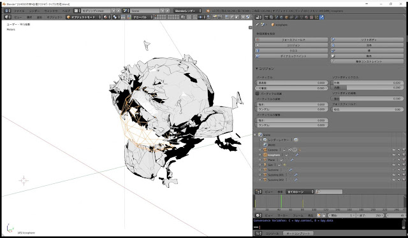
Task: Toggle visibility eye for Camera
Action: [x=394, y=150]
